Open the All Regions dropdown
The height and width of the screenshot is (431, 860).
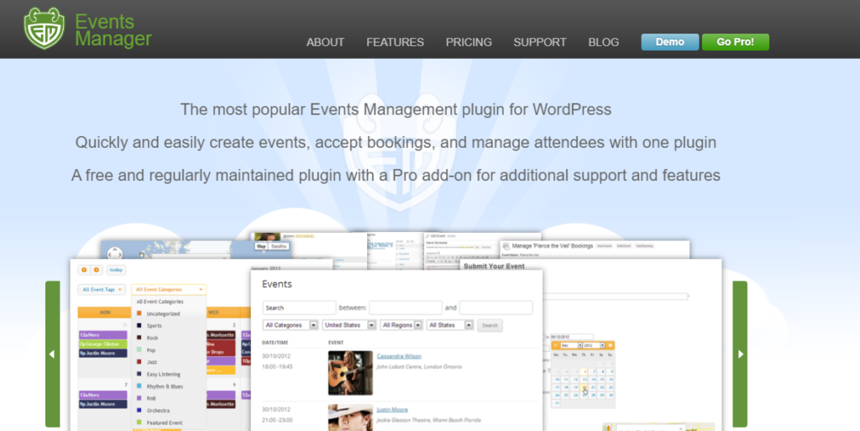401,325
